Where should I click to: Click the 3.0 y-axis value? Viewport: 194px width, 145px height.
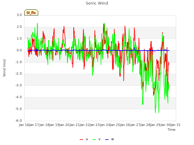click(19, 15)
